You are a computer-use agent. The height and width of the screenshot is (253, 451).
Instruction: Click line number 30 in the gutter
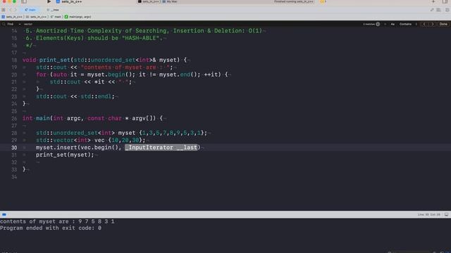[x=14, y=148]
